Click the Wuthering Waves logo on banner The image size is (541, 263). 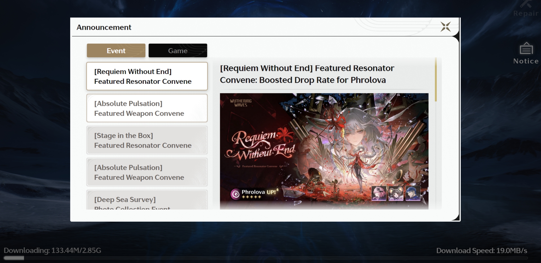point(241,103)
